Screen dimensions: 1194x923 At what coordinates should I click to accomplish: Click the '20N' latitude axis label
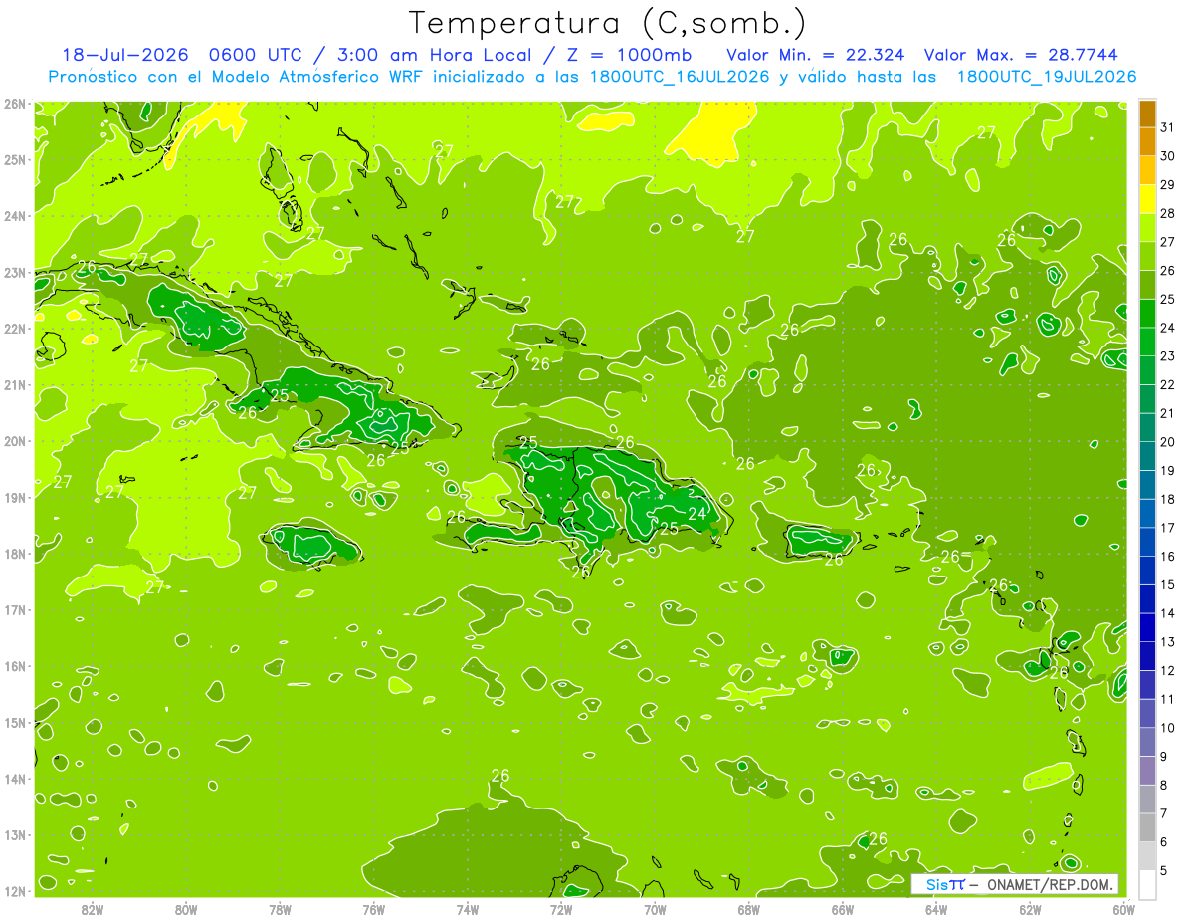(15, 441)
